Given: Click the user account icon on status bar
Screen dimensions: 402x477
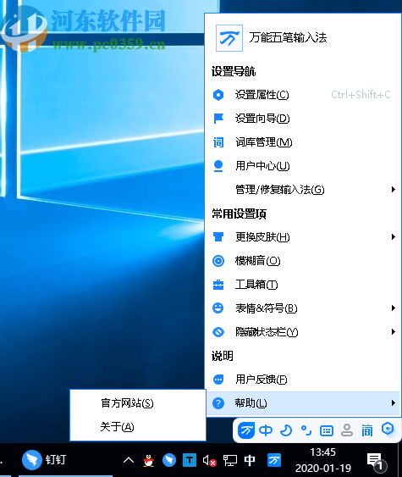Looking at the screenshot, I should [x=347, y=430].
